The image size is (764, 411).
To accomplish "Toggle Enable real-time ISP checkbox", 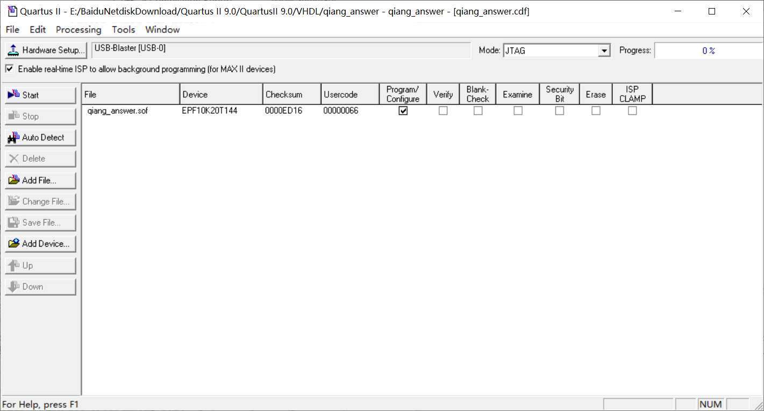I will point(9,69).
